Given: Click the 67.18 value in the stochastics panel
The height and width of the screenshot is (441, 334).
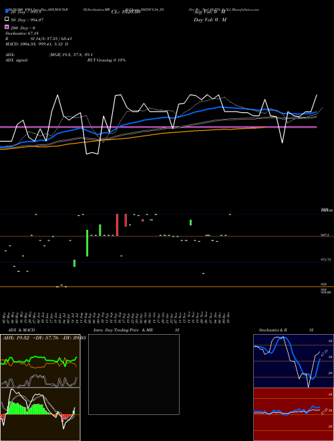Looking at the screenshot, I should [324, 353].
